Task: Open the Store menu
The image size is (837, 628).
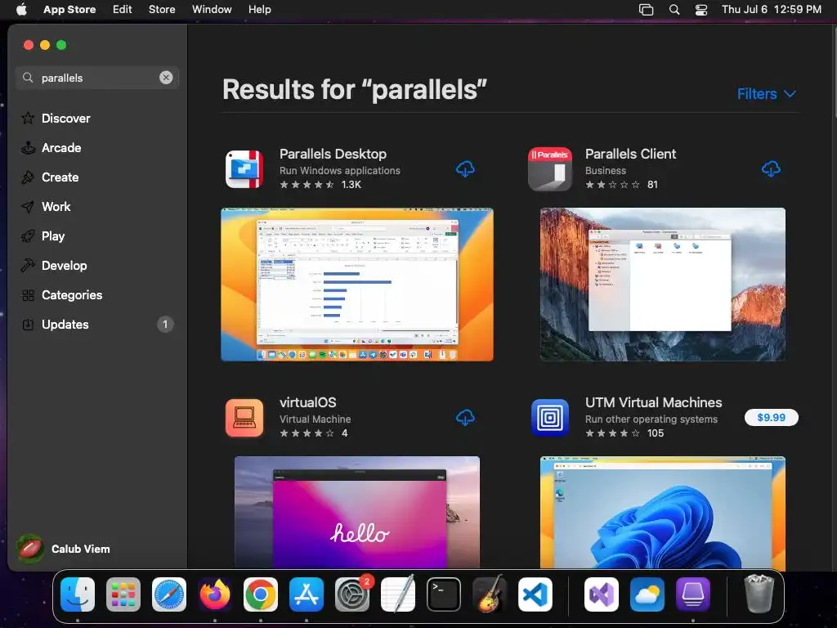Action: [162, 9]
